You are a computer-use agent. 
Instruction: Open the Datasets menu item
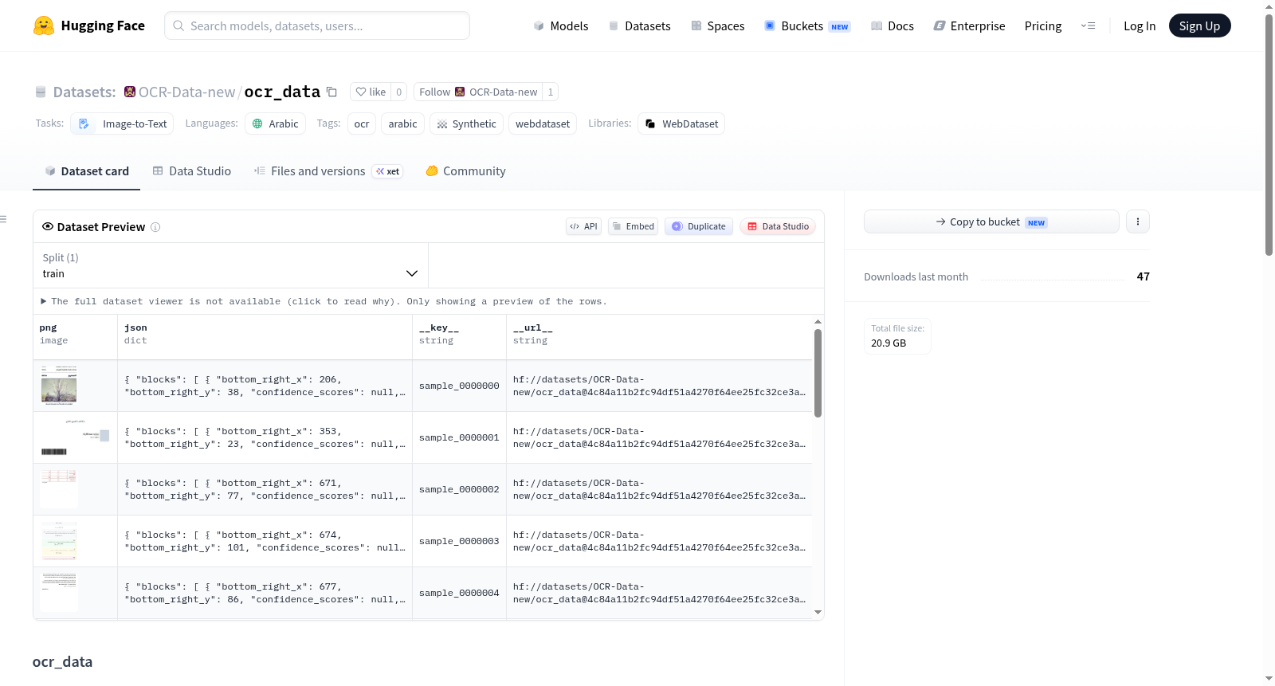[x=639, y=25]
